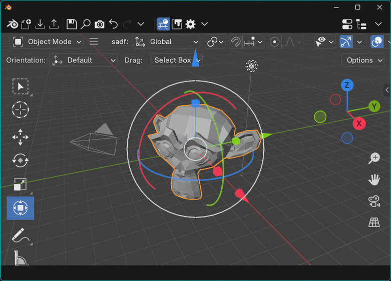Click the red X move arrow

[x=241, y=195]
